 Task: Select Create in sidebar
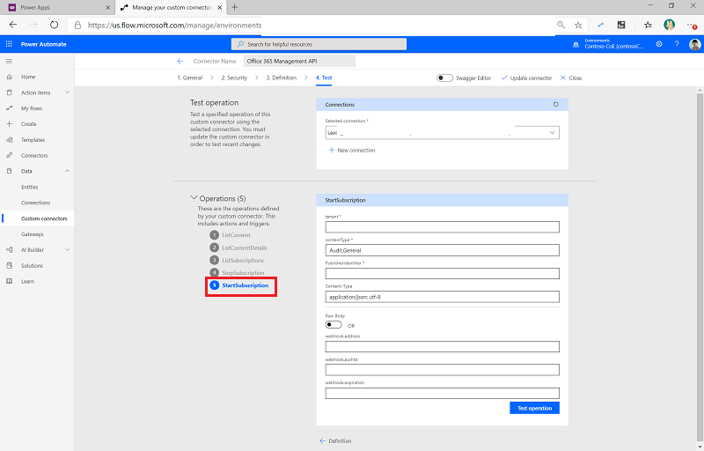28,124
